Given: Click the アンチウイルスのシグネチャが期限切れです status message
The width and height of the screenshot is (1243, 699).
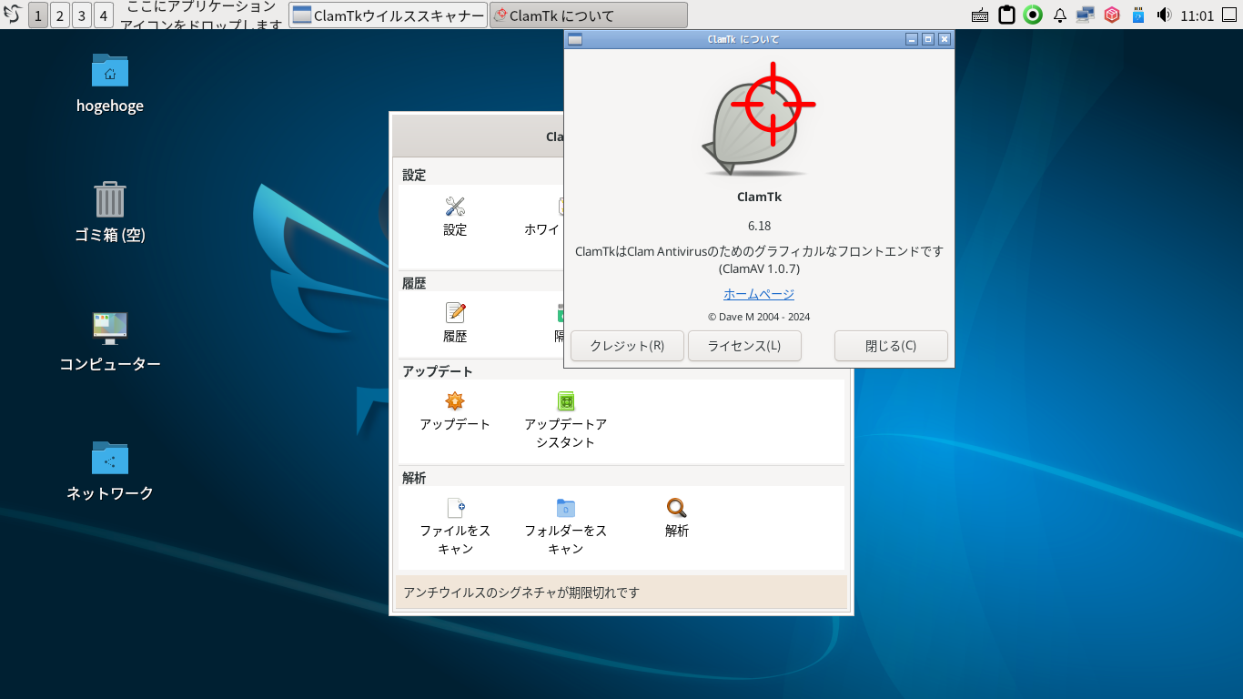Looking at the screenshot, I should point(521,593).
